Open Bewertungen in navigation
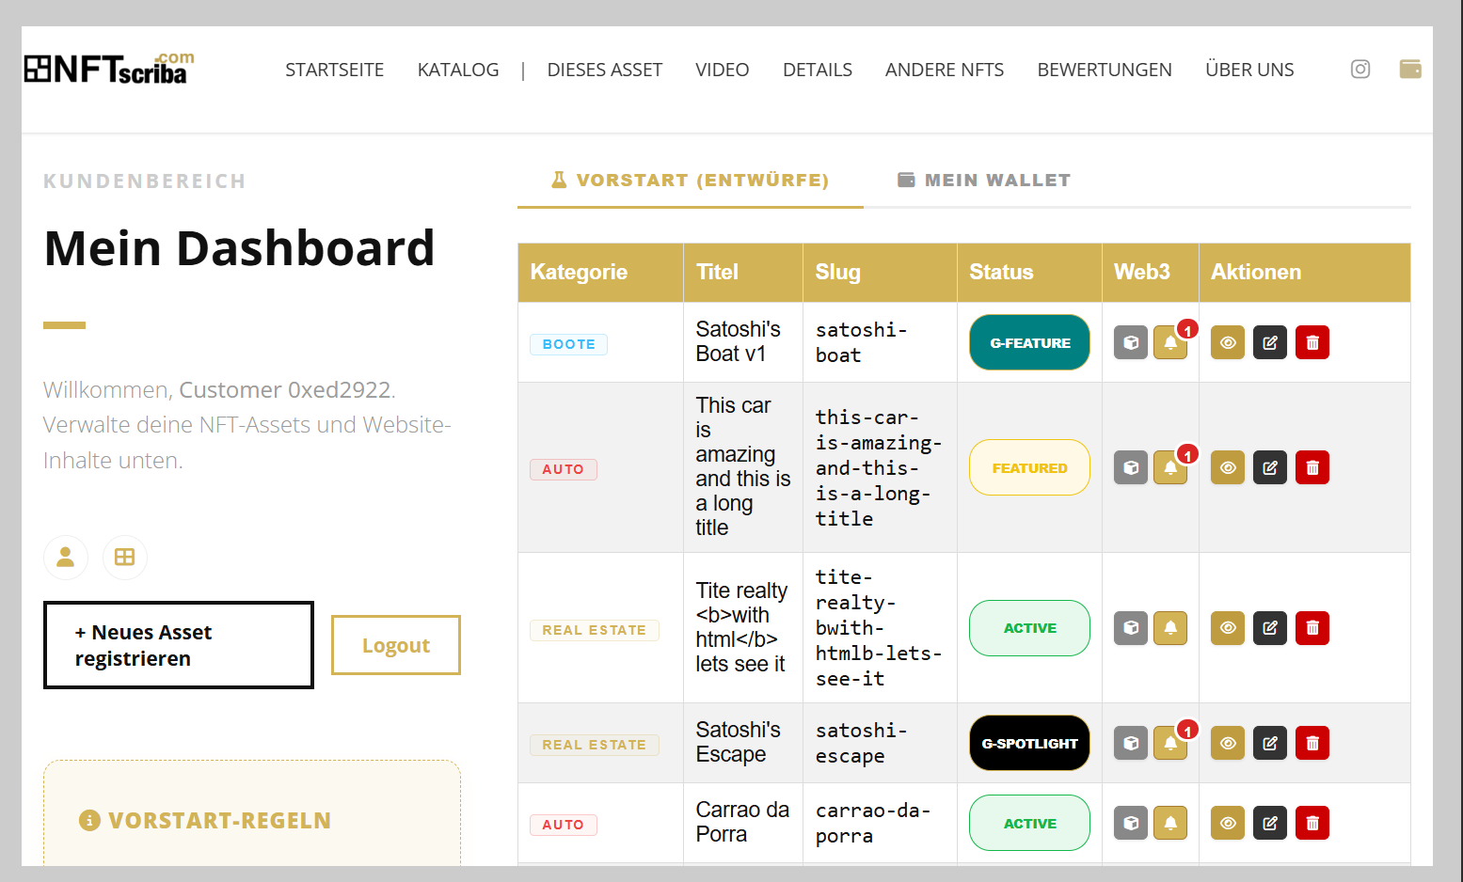 tap(1105, 70)
